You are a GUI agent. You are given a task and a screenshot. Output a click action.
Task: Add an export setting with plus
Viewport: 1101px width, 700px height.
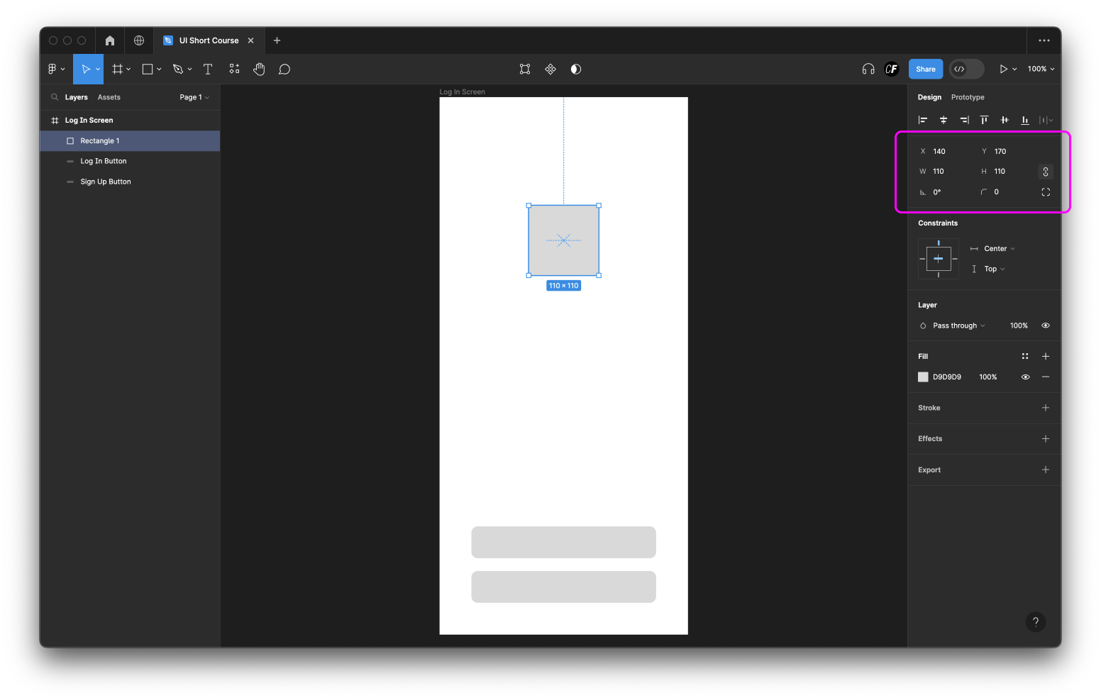pyautogui.click(x=1046, y=470)
